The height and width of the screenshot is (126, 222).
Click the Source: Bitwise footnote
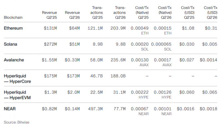point(17,122)
